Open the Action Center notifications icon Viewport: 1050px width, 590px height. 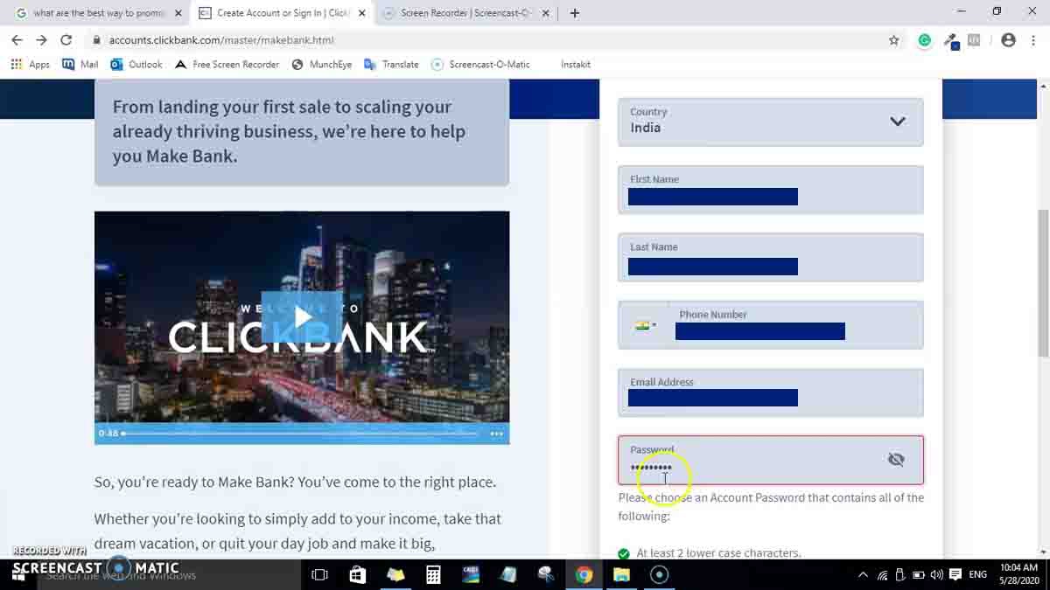[x=955, y=575]
